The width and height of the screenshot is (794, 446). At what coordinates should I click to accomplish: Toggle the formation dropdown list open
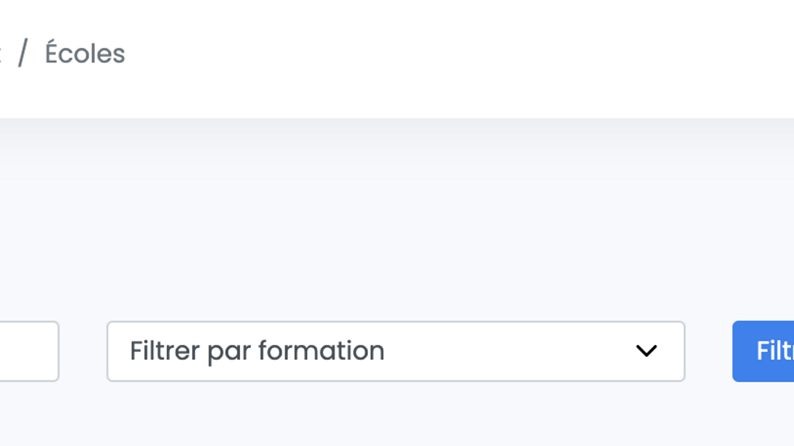click(x=395, y=351)
